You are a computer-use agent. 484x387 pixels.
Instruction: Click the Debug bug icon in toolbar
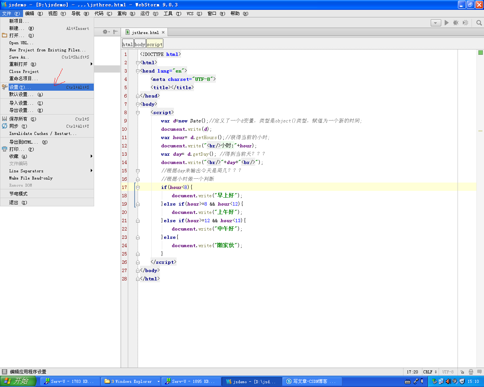pos(456,23)
